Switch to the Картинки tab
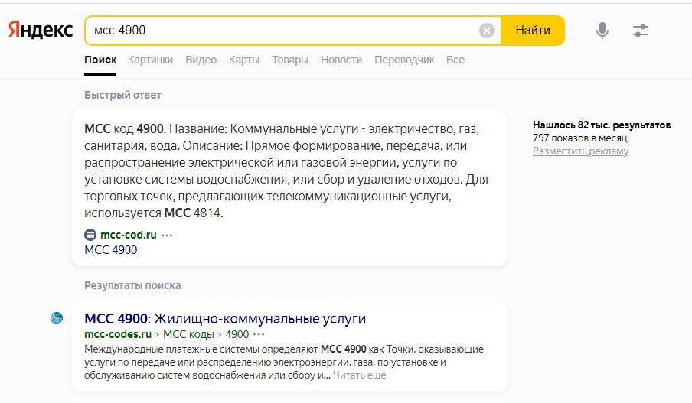692x403 pixels. pos(150,60)
